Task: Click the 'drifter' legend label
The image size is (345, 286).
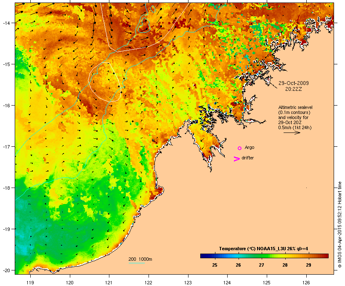Action: coord(247,158)
